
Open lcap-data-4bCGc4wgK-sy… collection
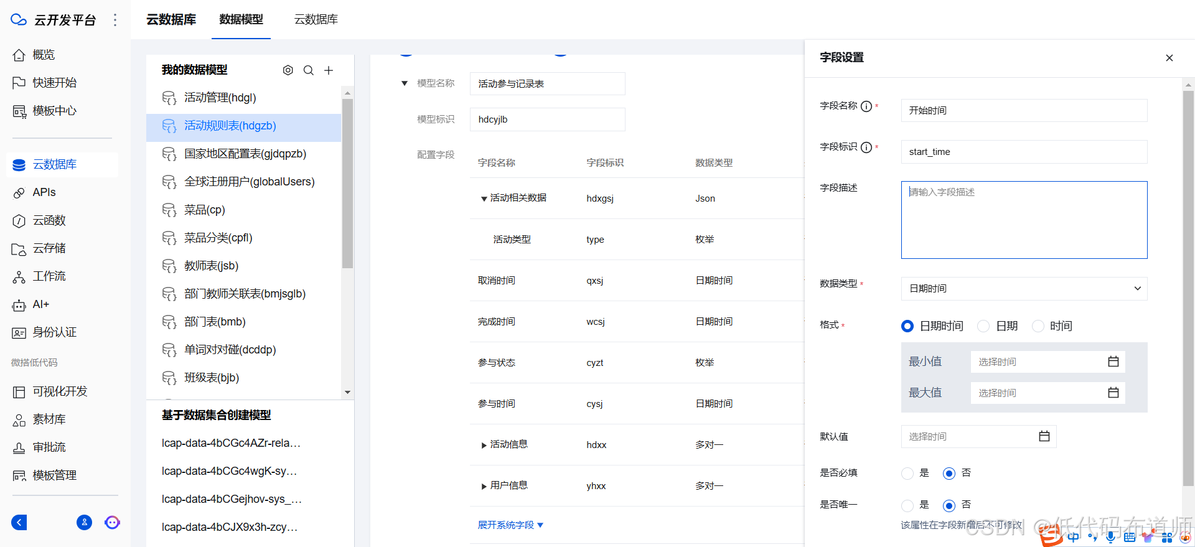pyautogui.click(x=229, y=471)
